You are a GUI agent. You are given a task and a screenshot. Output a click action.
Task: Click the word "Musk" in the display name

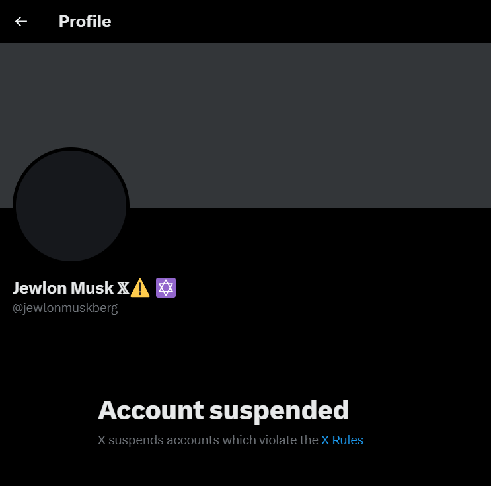tap(92, 288)
